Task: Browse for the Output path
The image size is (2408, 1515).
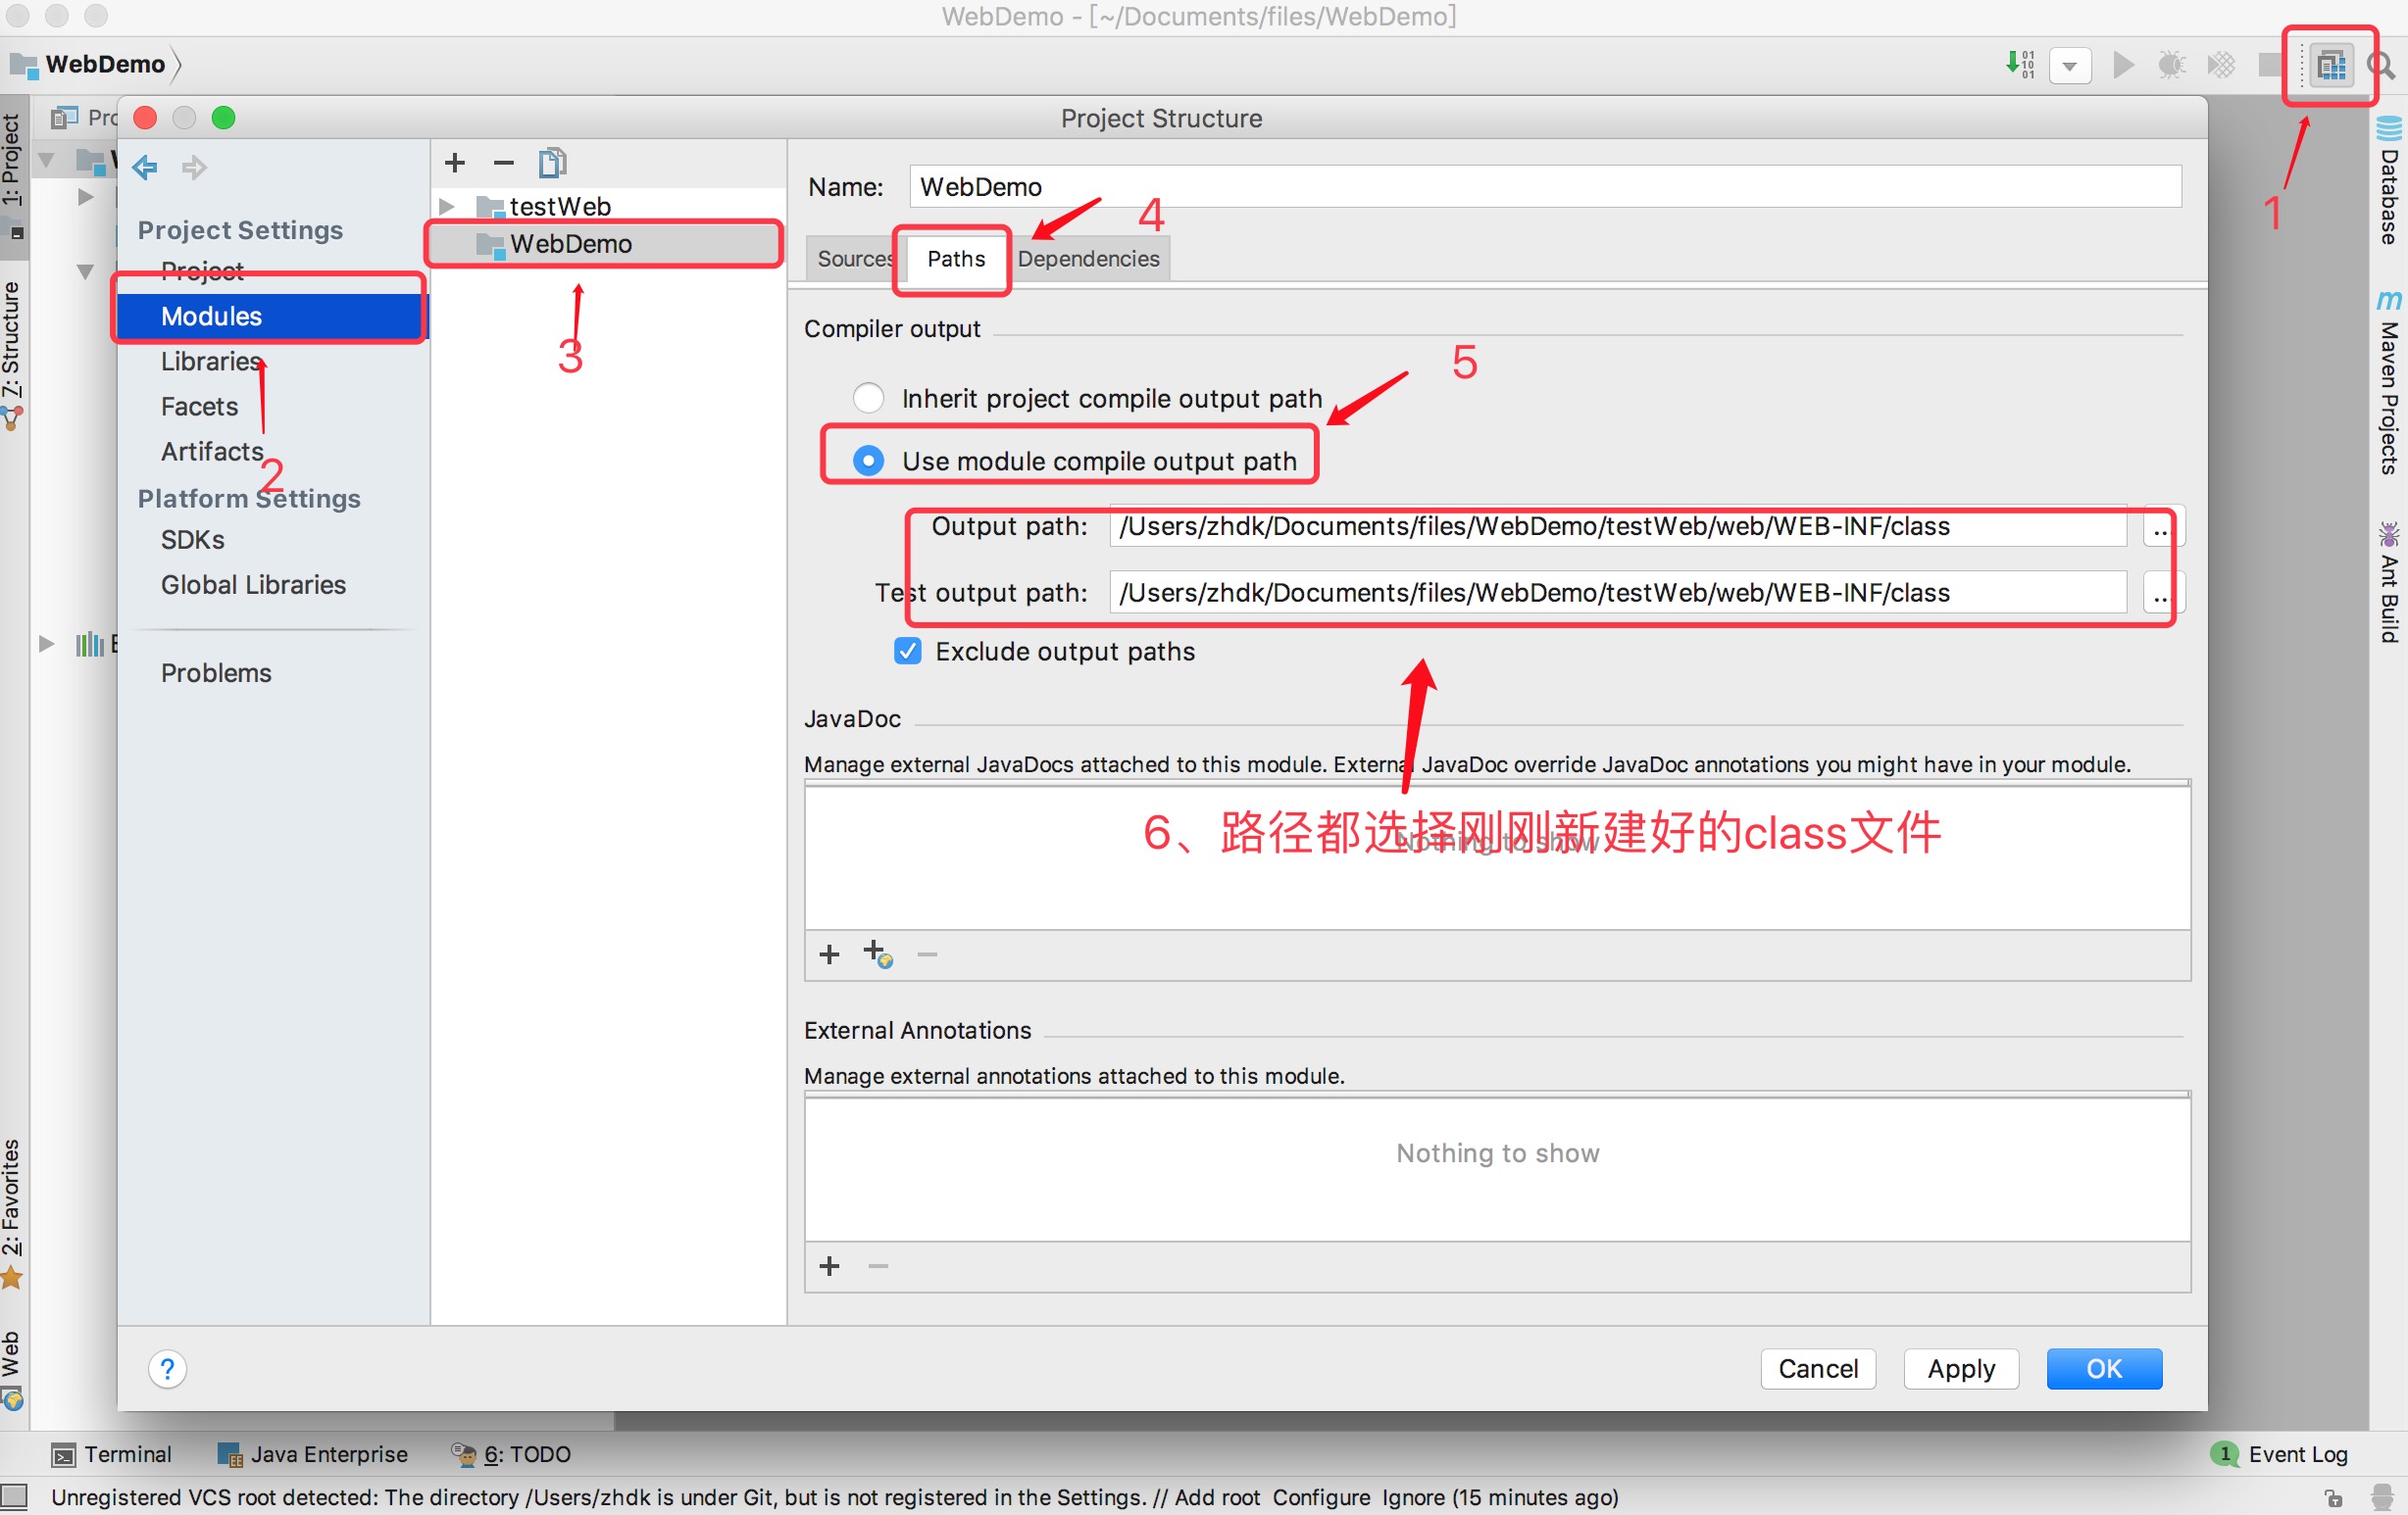Action: [x=2163, y=526]
